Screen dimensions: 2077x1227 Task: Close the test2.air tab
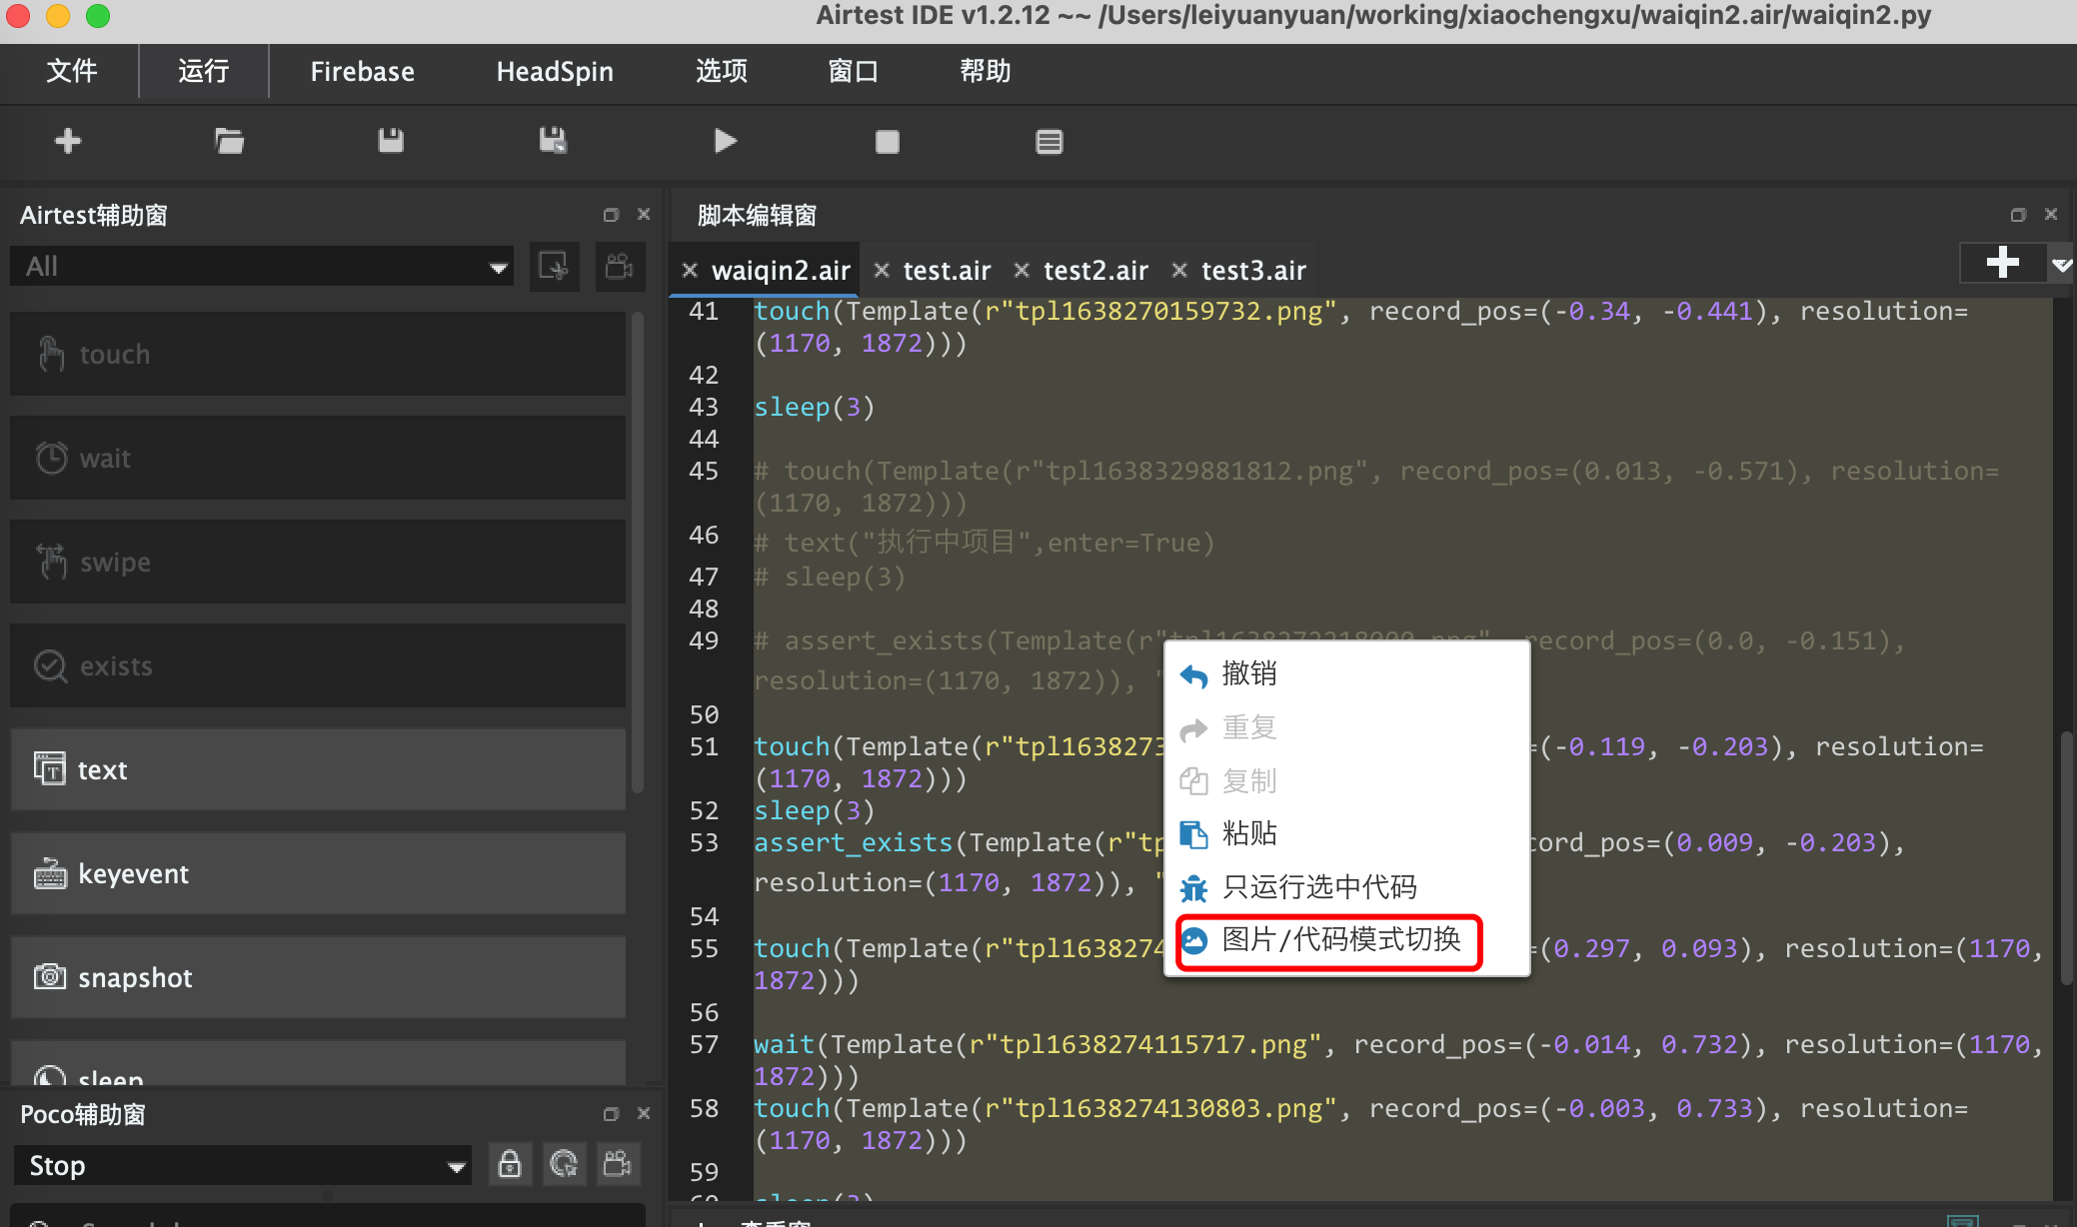coord(1022,270)
